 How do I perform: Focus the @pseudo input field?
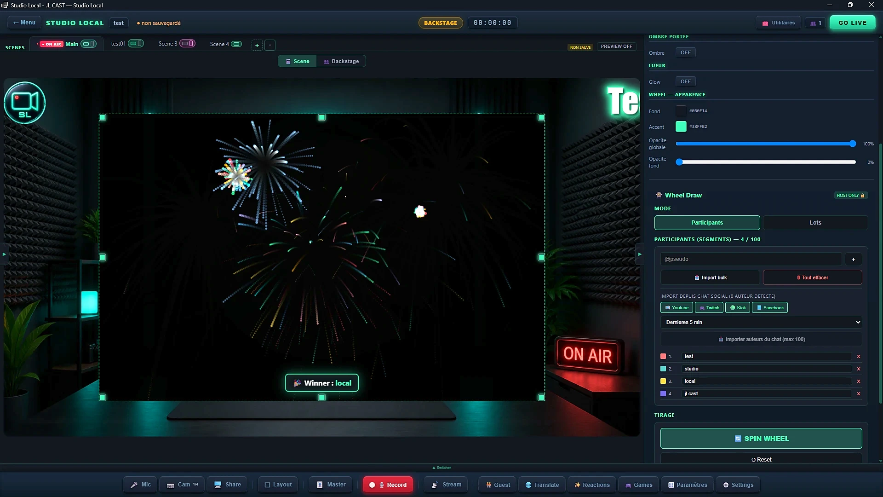coord(751,259)
